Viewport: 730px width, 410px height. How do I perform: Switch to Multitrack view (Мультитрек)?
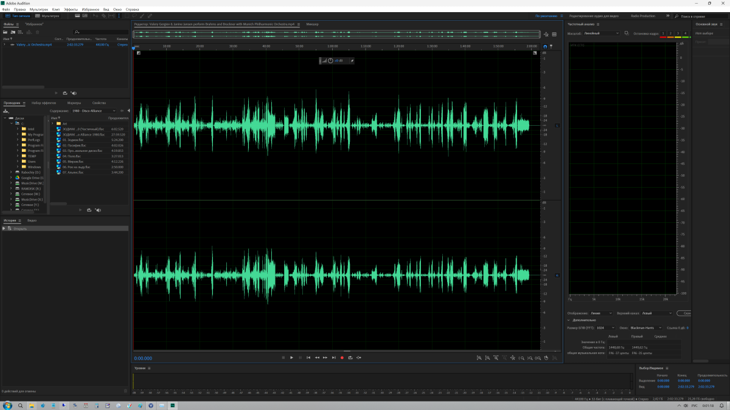[x=46, y=16]
